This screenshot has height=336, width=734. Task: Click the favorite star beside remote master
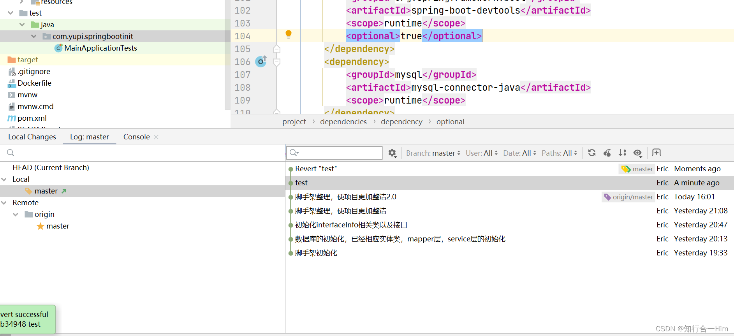coord(40,226)
